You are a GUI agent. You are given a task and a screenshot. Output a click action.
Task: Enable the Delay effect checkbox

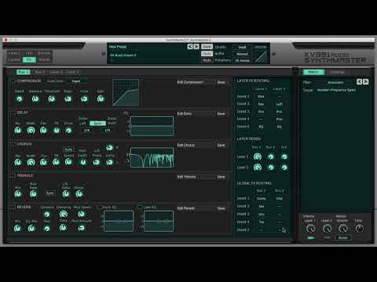13,112
